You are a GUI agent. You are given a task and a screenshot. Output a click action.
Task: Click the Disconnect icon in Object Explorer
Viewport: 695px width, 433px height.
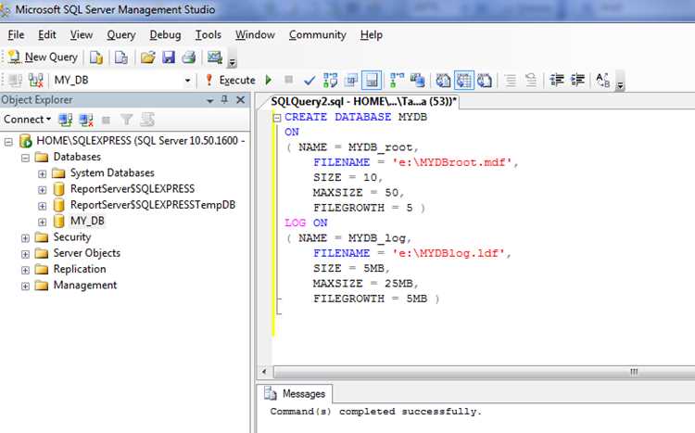[x=86, y=120]
